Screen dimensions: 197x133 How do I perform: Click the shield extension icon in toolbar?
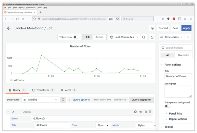coord(168,19)
